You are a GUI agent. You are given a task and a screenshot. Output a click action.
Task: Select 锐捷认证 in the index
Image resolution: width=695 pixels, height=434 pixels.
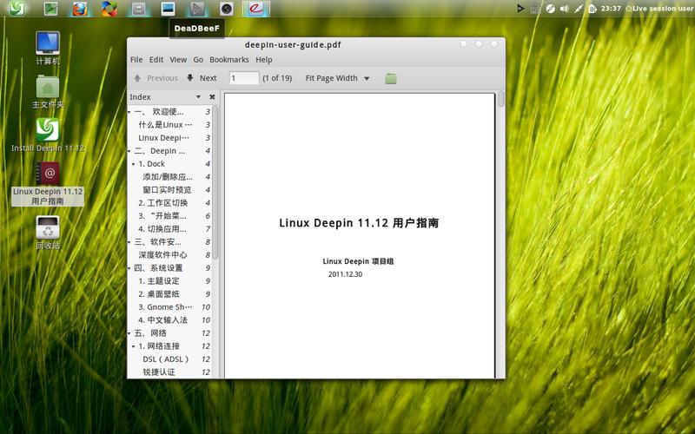(x=159, y=372)
